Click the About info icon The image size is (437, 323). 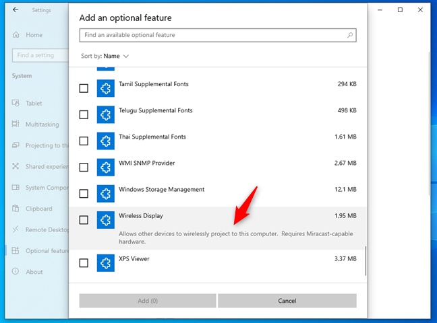(16, 271)
